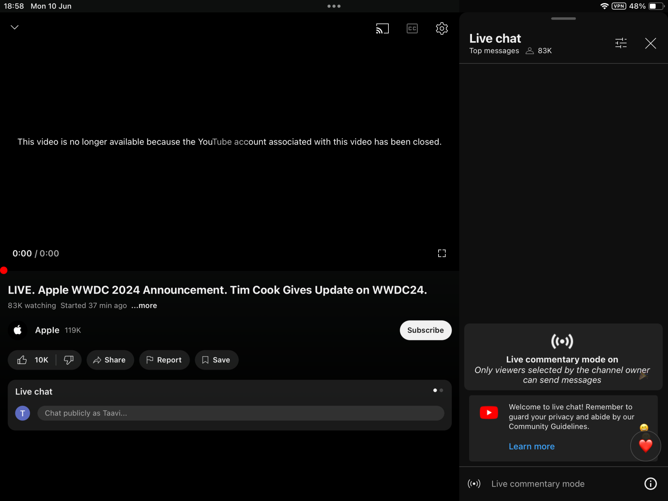Send a heart reaction
The width and height of the screenshot is (668, 501).
(x=645, y=446)
